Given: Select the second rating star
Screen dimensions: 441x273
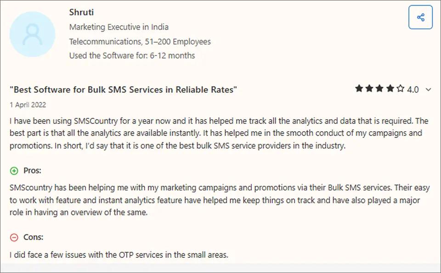Looking at the screenshot, I should 369,89.
